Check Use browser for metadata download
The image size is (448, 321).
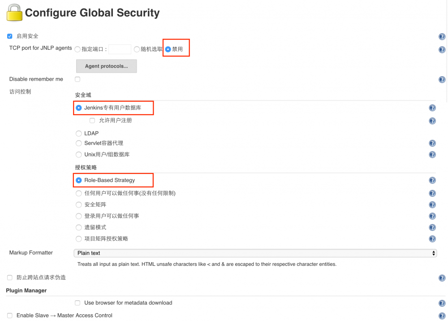click(78, 303)
